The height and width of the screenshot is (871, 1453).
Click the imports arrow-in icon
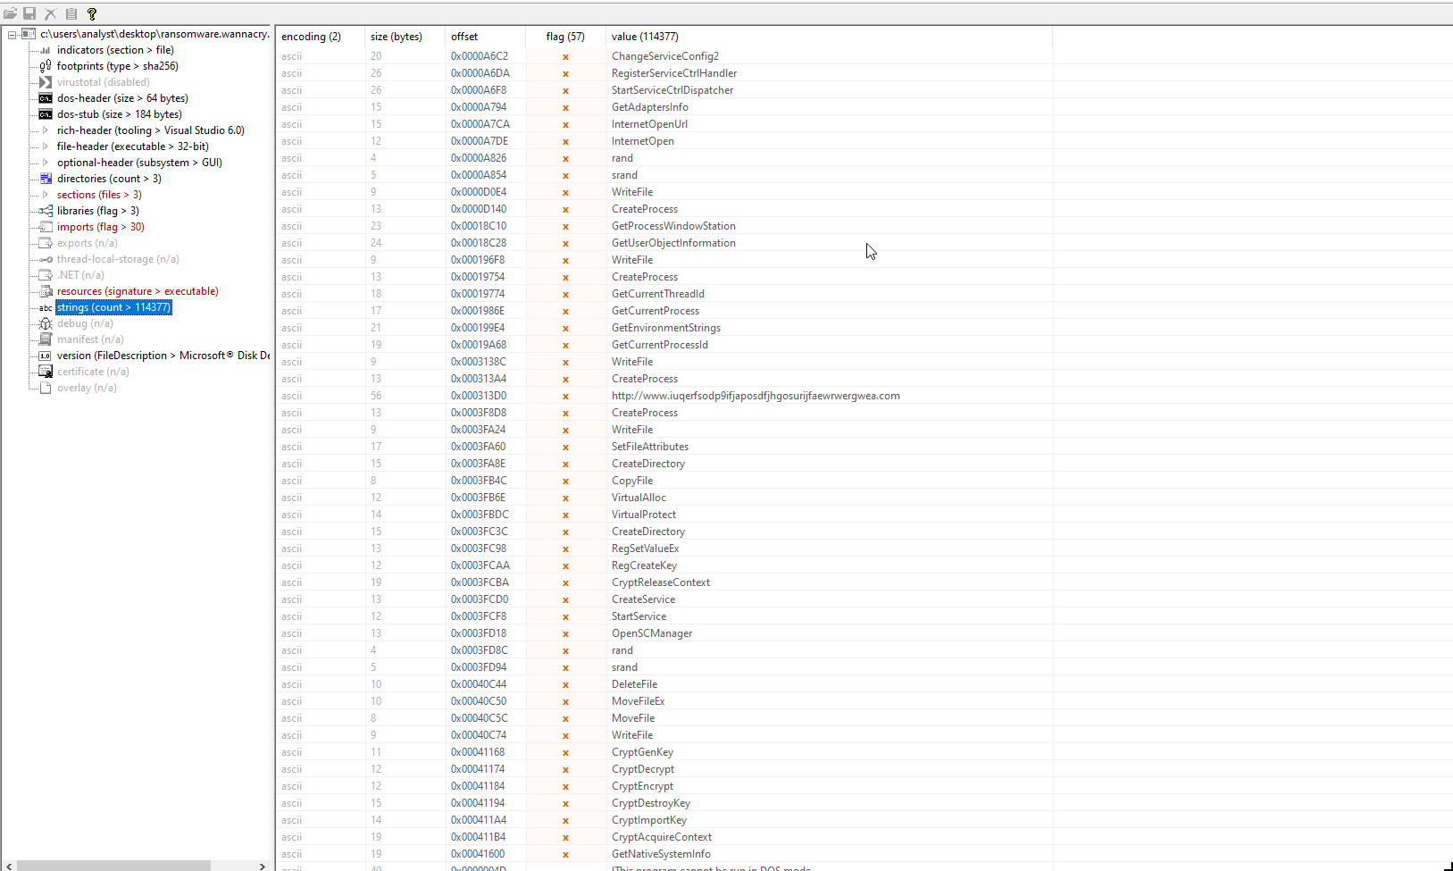(46, 227)
